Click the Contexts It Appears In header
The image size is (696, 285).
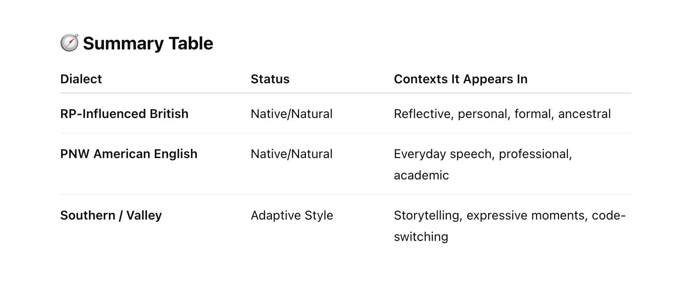click(x=460, y=79)
